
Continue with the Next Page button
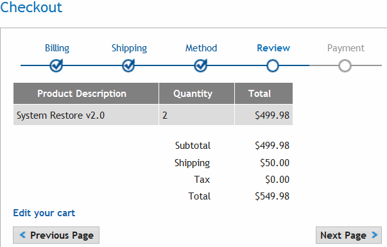point(348,235)
